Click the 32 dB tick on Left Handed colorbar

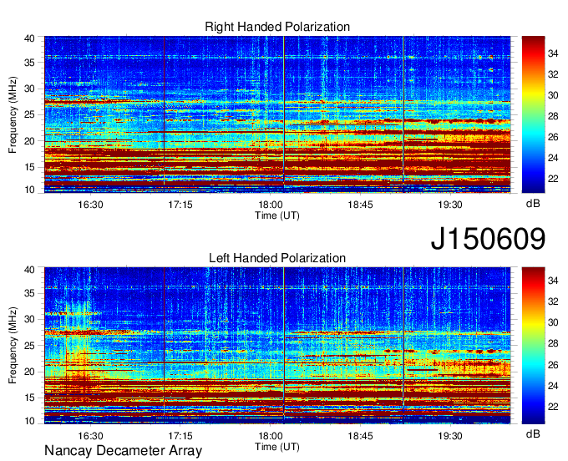pos(553,301)
